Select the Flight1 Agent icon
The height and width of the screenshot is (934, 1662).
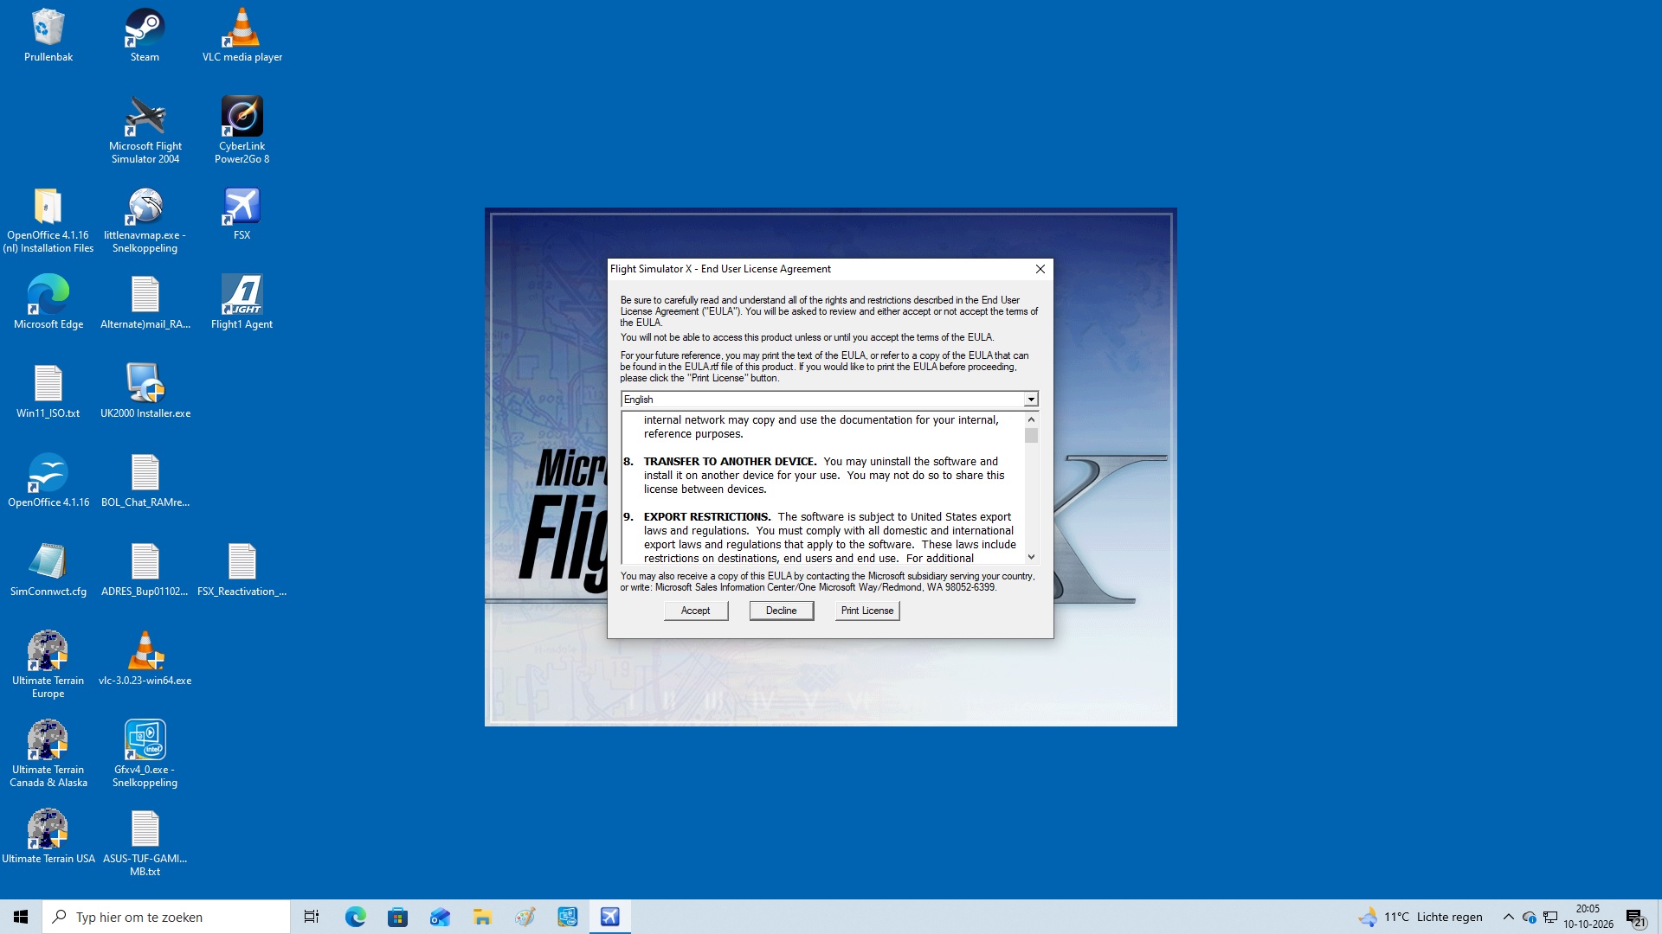[242, 303]
